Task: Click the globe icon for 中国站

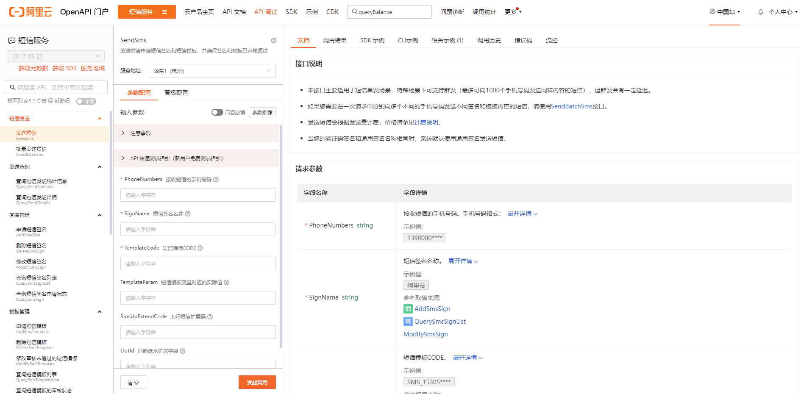Action: 712,11
